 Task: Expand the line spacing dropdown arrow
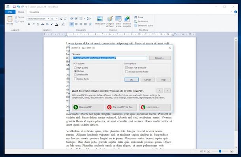[x=91, y=18]
